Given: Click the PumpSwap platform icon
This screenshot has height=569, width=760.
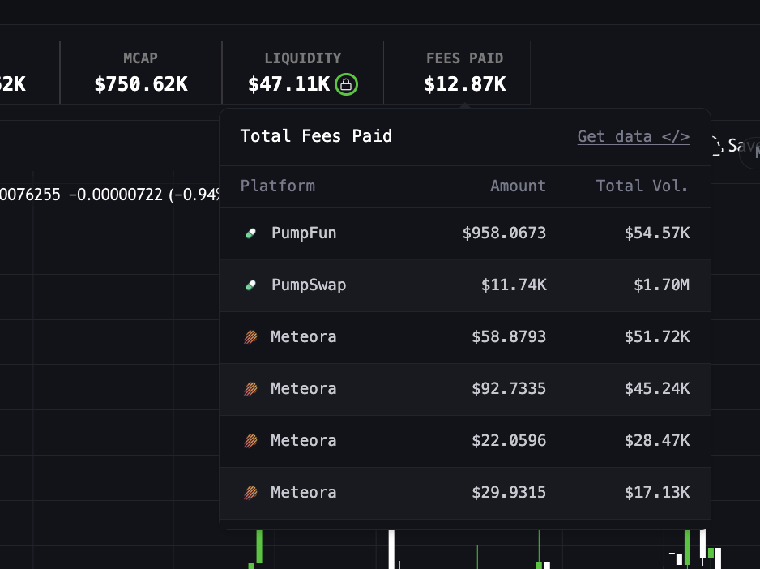Looking at the screenshot, I should (x=250, y=284).
